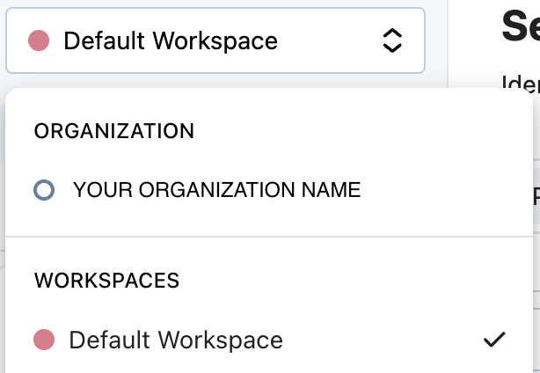Click the divider line between Organization and Workspaces
This screenshot has width=540, height=373.
pyautogui.click(x=269, y=237)
